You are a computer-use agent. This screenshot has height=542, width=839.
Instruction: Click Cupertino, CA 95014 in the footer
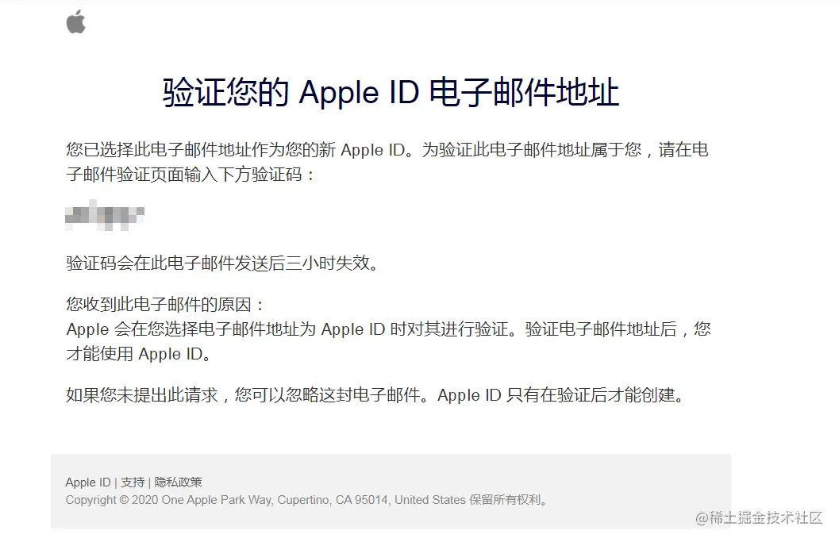334,500
